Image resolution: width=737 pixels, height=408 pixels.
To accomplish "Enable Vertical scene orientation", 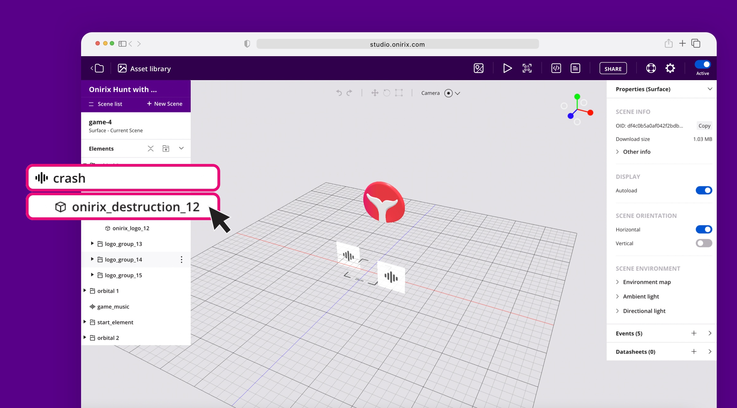I will click(x=704, y=243).
